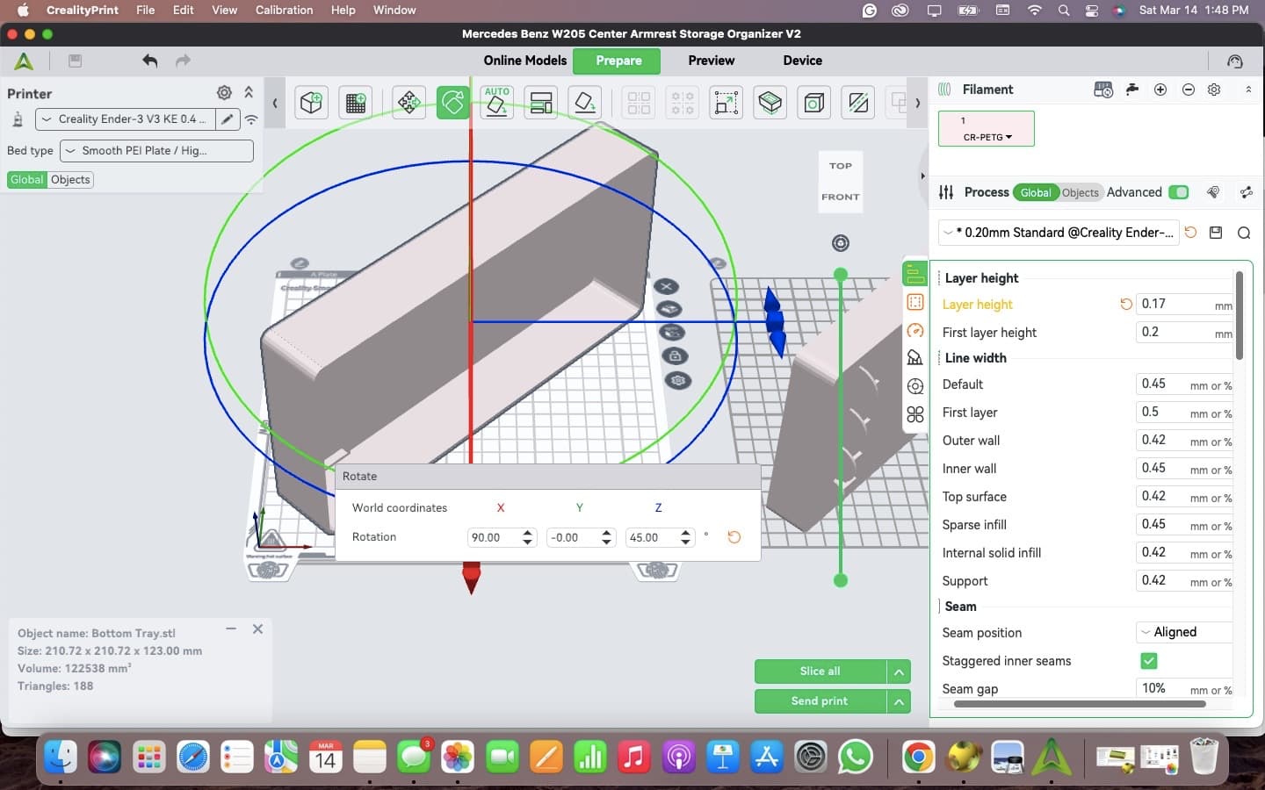Click the Add model cube icon
Viewport: 1265px width, 790px height.
point(311,103)
